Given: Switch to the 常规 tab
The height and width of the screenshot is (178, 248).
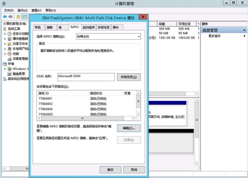Looking at the screenshot, I should (39, 27).
